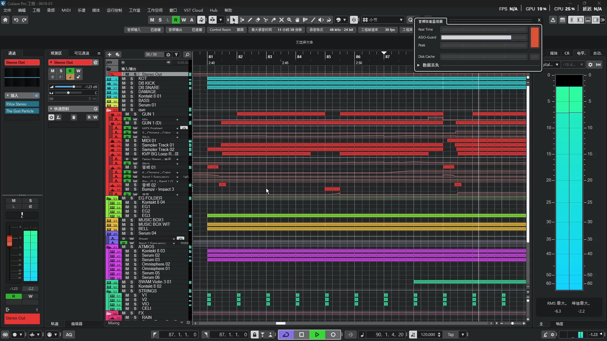Collapse the 插入 inserts section
The image size is (607, 341).
tap(8, 95)
